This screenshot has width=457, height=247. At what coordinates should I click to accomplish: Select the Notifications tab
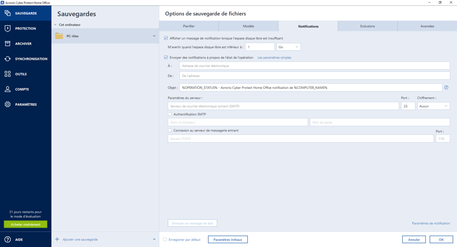(308, 26)
